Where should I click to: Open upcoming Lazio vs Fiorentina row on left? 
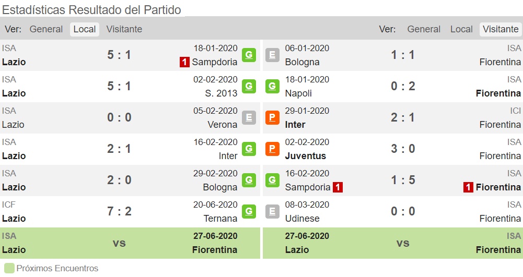(130, 243)
